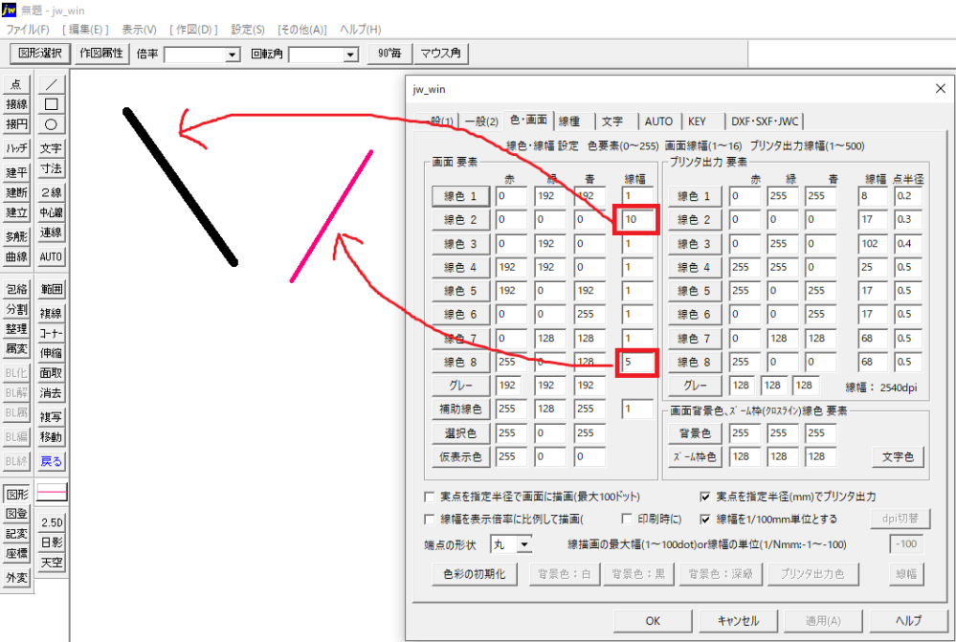Screen dimensions: 956x642
Task: Select the 寸法 dimension tool
Action: tap(52, 168)
